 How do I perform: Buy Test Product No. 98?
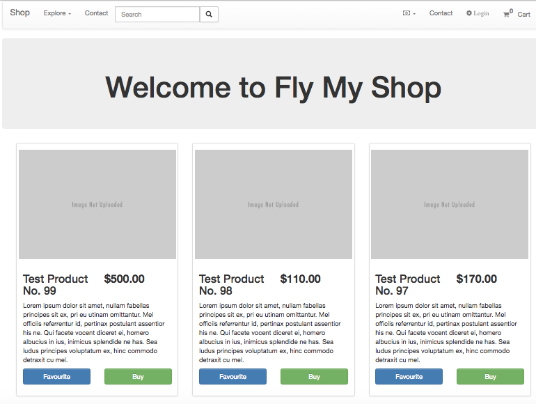click(x=314, y=376)
